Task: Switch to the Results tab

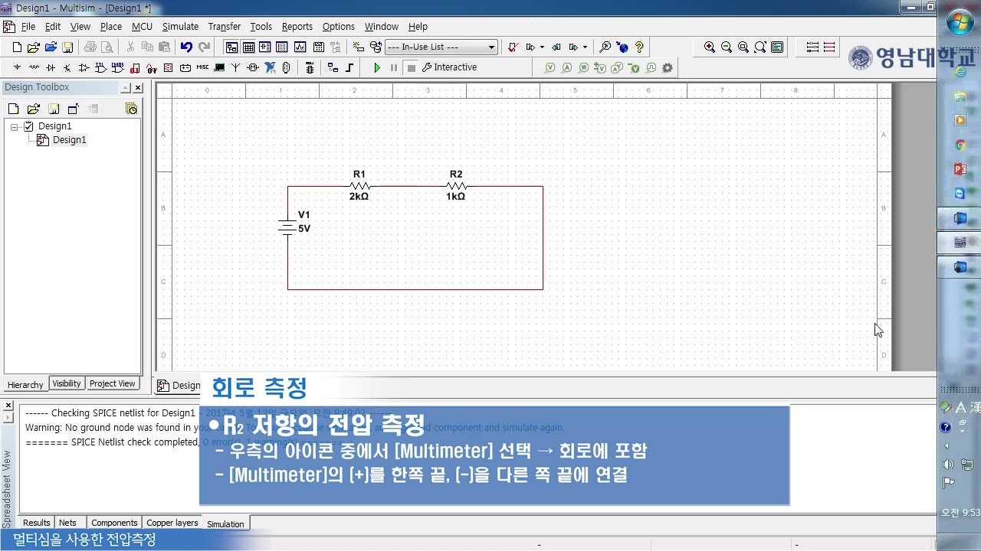Action: (x=36, y=523)
